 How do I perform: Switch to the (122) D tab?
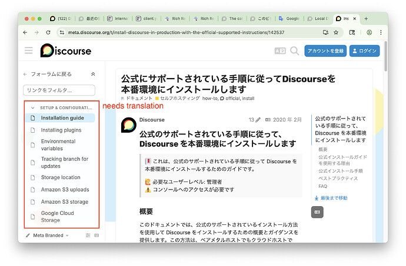(61, 19)
